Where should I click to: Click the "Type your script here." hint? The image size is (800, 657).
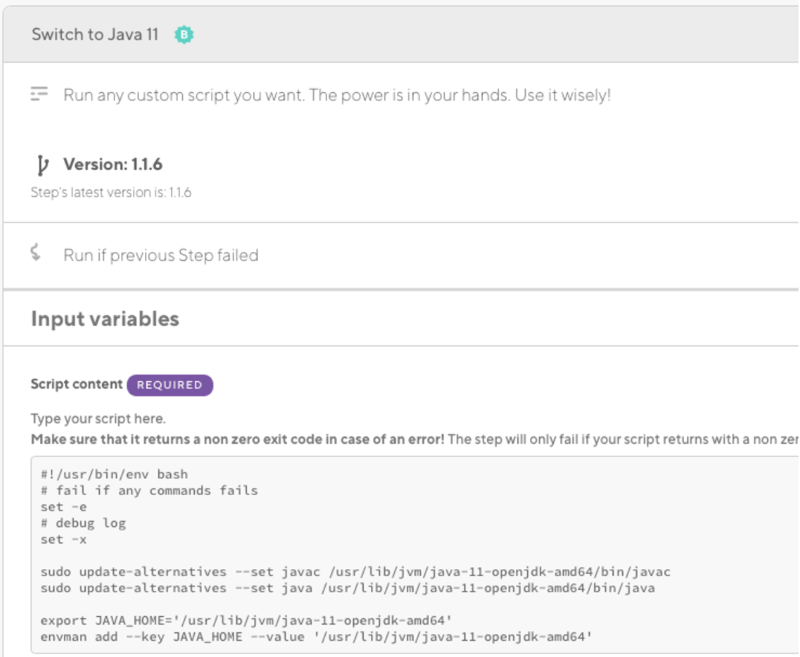coord(98,419)
